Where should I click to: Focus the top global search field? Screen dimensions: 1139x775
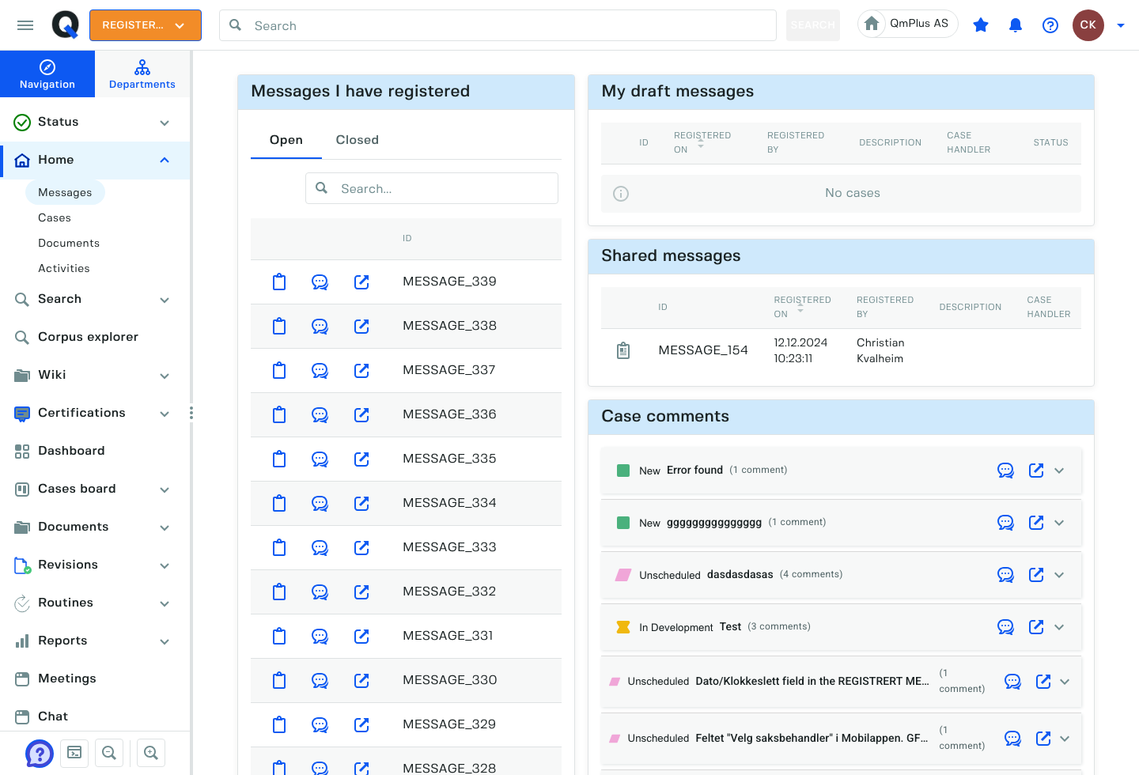click(x=498, y=25)
